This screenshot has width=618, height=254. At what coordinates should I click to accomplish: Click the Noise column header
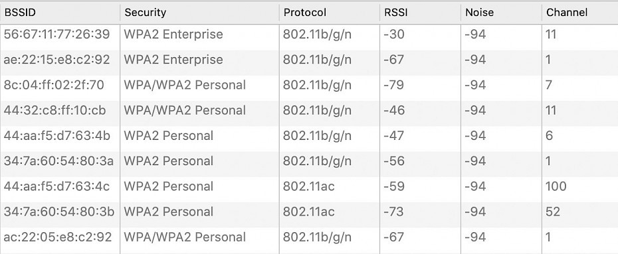(501, 13)
